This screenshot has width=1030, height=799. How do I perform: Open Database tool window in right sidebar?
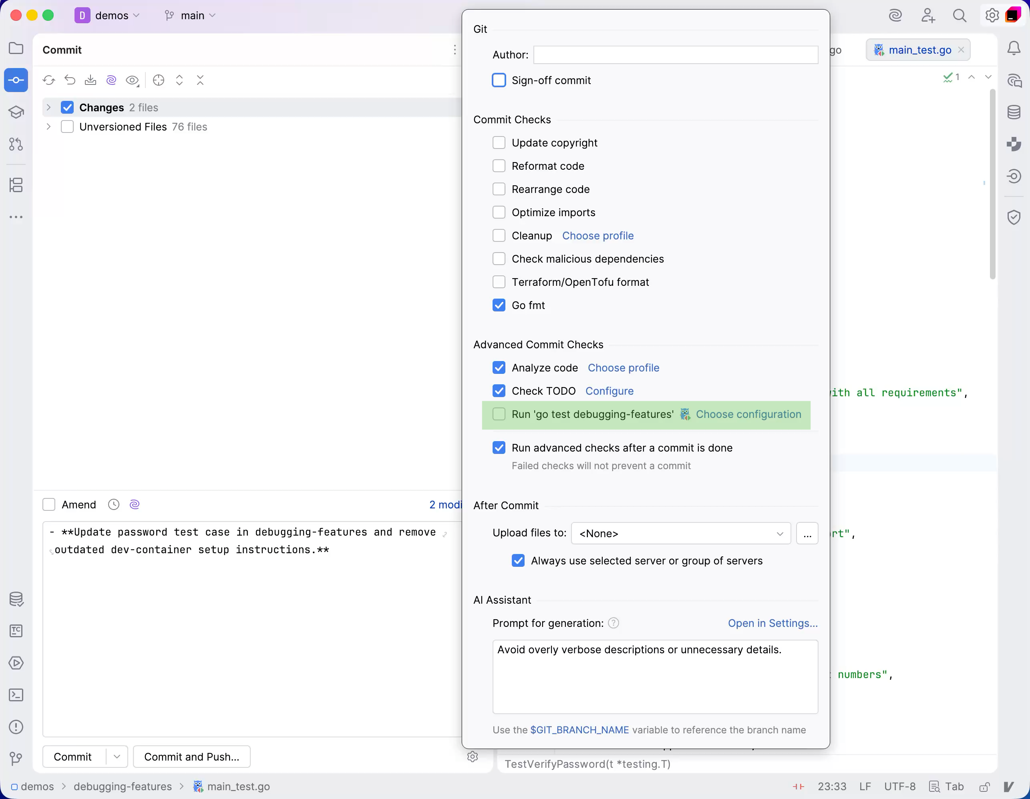tap(1014, 112)
